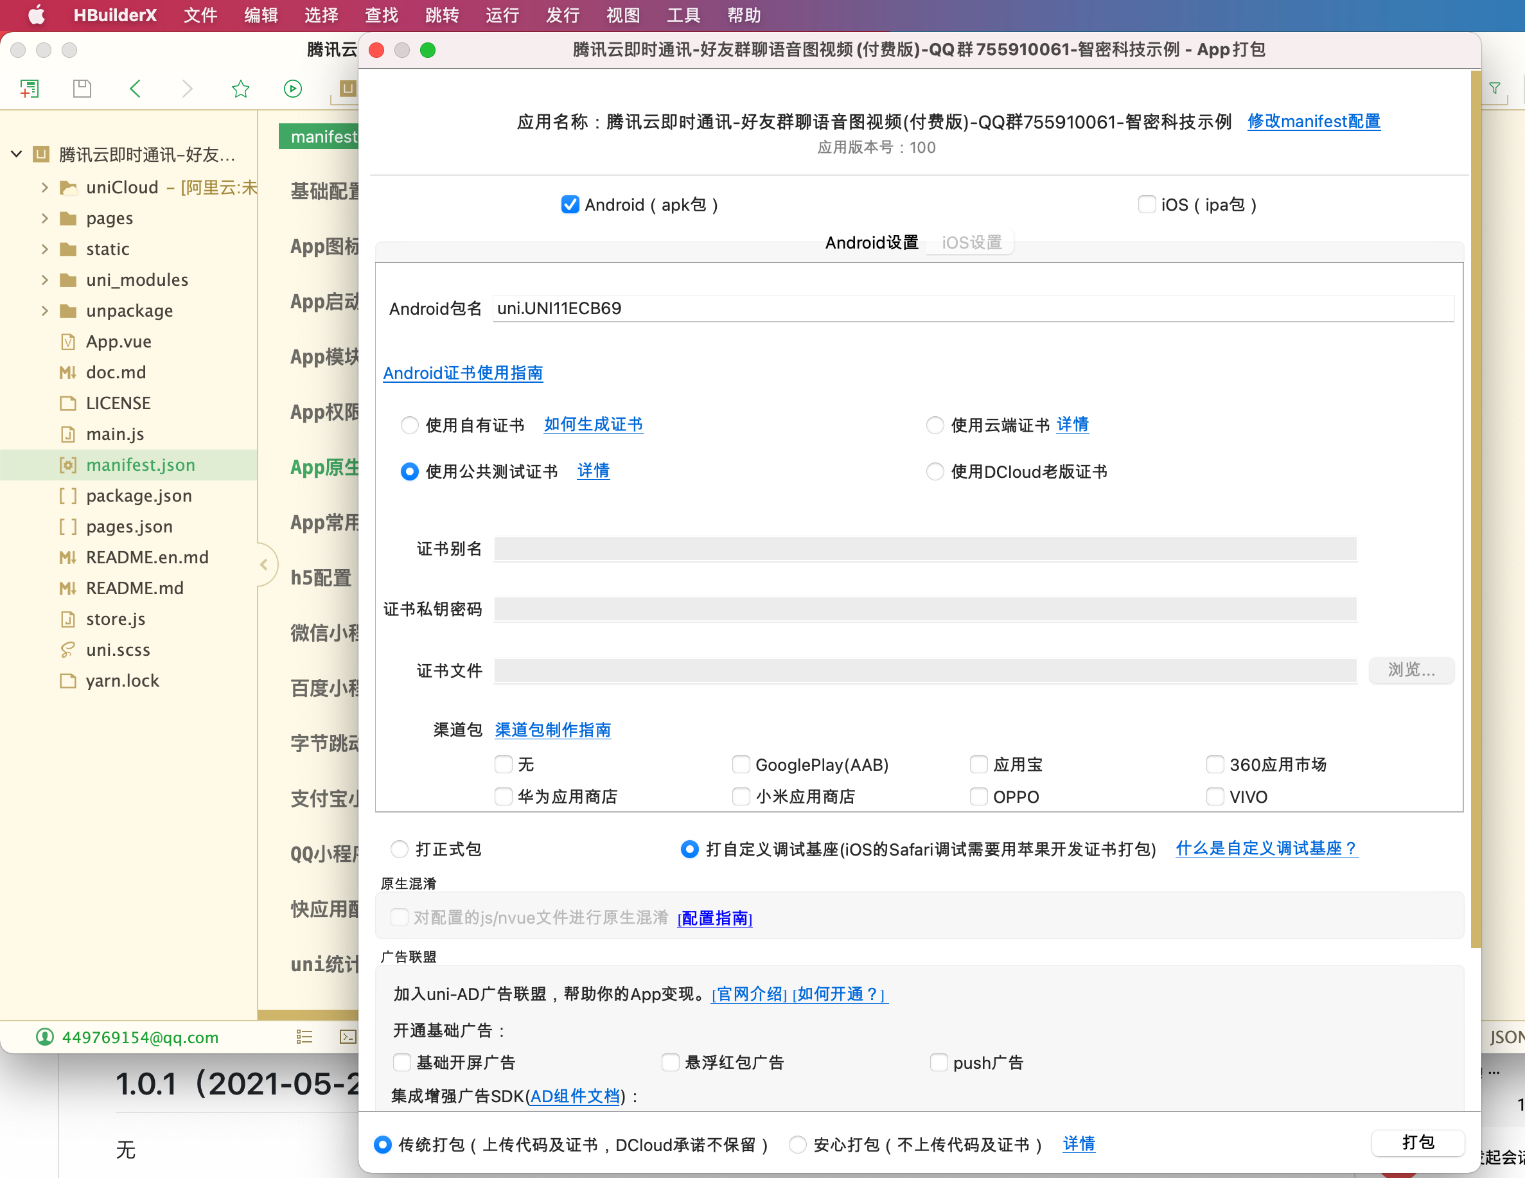The image size is (1525, 1178).
Task: Select 打自定义调试基座 radio option
Action: (689, 849)
